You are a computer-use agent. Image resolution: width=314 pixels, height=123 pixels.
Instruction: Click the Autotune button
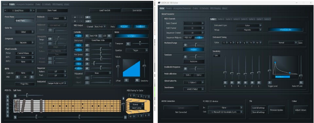pos(194,61)
